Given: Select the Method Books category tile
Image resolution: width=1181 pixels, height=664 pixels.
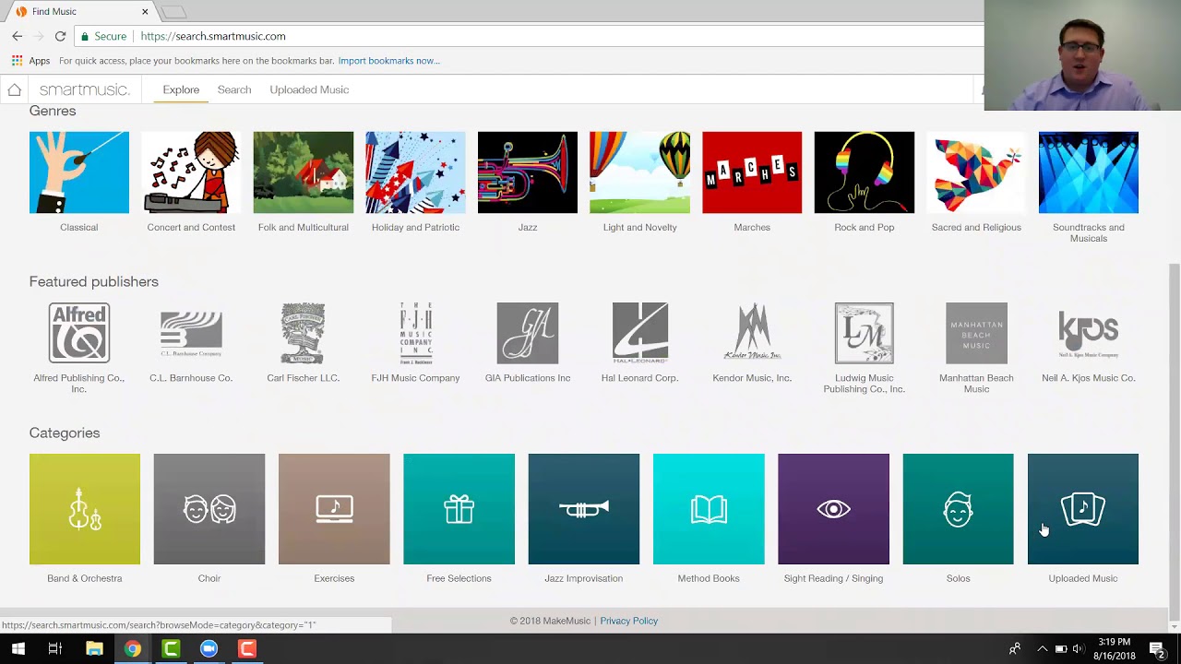Looking at the screenshot, I should pyautogui.click(x=709, y=509).
